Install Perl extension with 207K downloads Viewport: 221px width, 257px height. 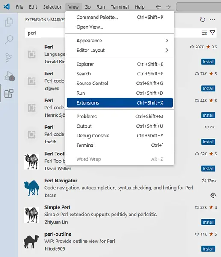[208, 62]
